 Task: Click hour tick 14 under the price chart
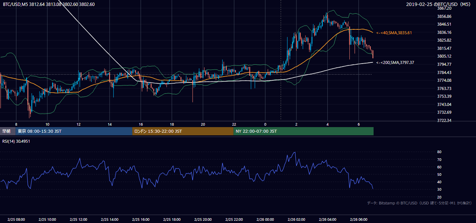tap(110, 124)
